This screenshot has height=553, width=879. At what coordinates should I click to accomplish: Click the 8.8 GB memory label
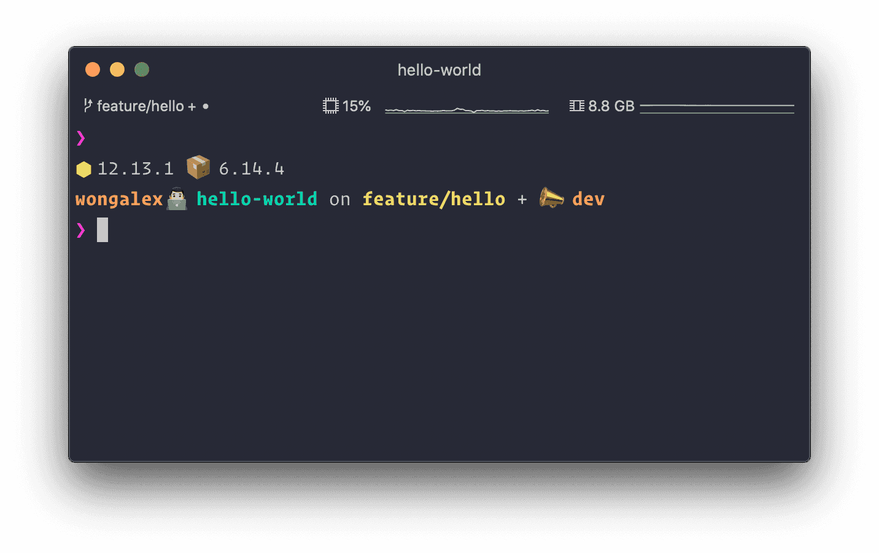tap(611, 106)
